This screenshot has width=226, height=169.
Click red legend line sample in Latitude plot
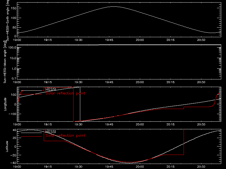tap(31, 137)
